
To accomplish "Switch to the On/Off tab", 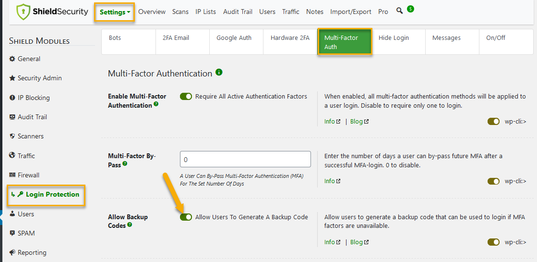I will click(x=506, y=42).
